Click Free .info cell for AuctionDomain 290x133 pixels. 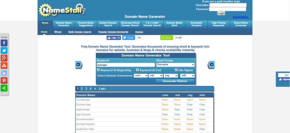pos(202,129)
